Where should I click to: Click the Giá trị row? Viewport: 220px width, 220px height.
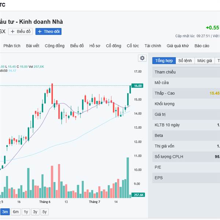[x=186, y=114]
